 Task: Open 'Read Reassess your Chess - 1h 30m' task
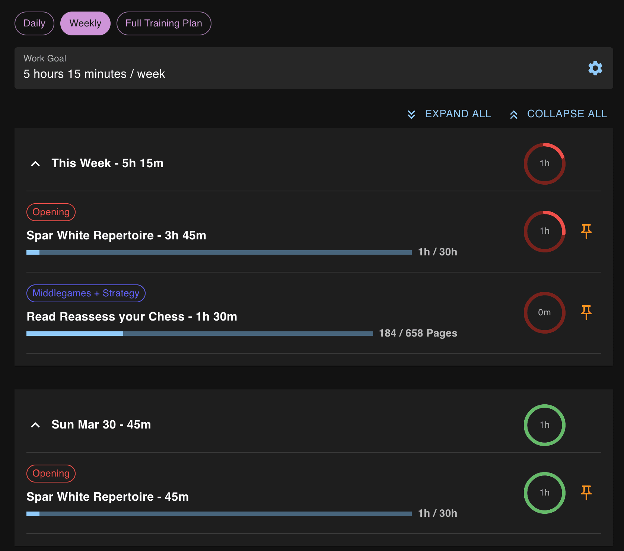coord(132,317)
